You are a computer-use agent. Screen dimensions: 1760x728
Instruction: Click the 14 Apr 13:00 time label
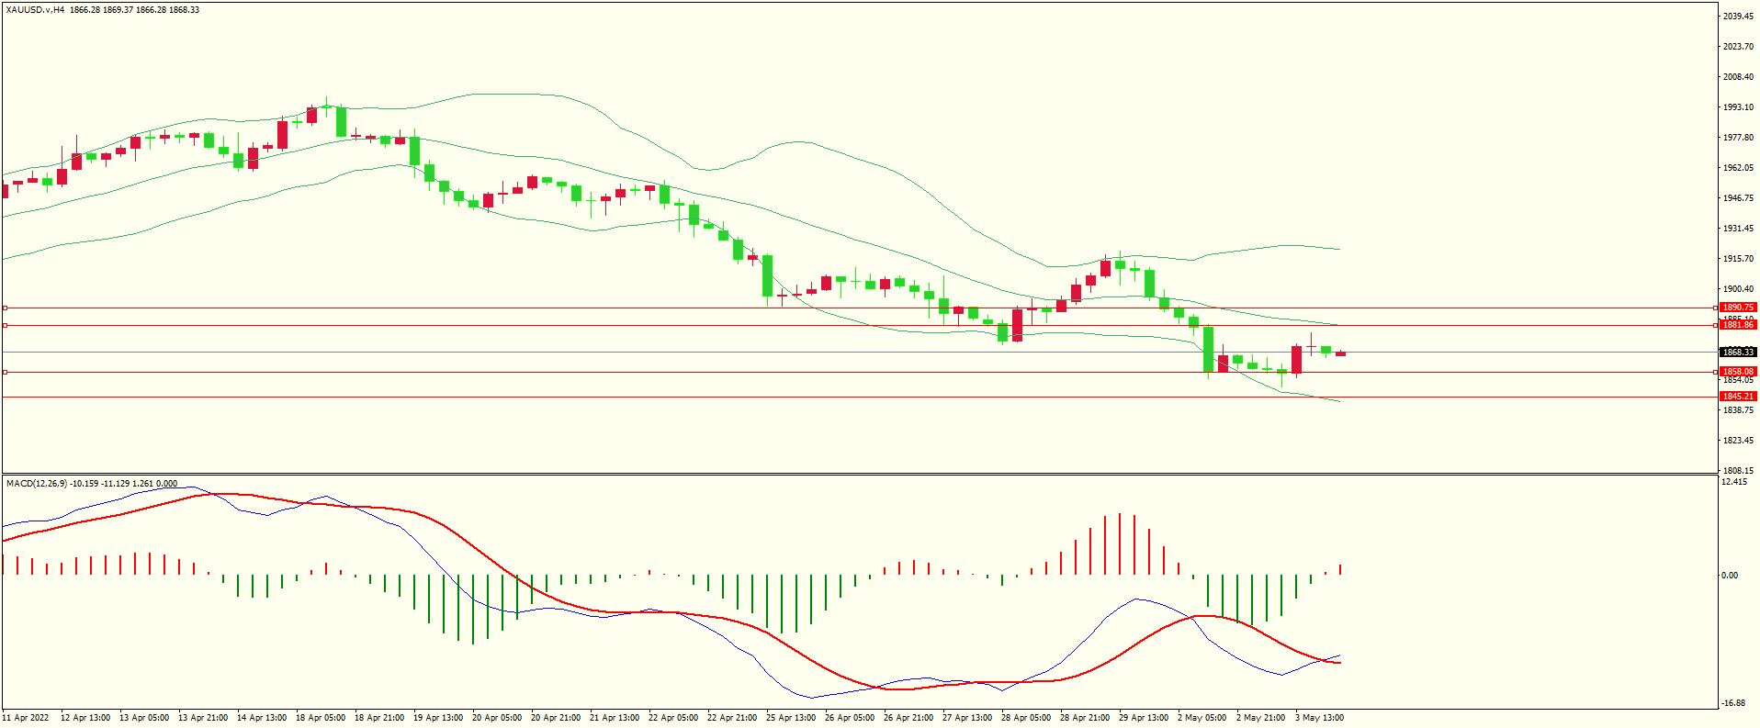(262, 718)
